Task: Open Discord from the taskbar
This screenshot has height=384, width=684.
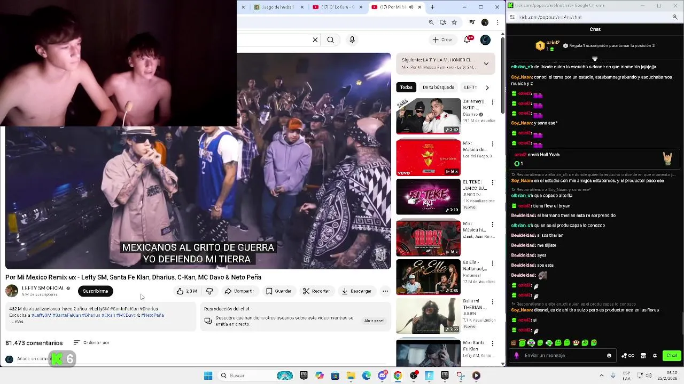Action: [x=382, y=375]
